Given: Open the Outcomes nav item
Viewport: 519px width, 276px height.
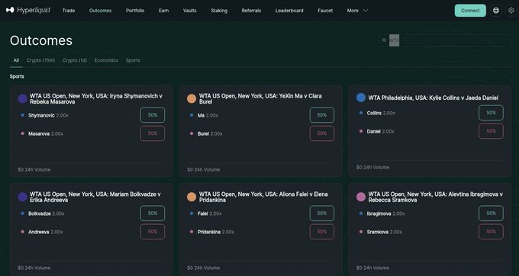Looking at the screenshot, I should [x=100, y=11].
